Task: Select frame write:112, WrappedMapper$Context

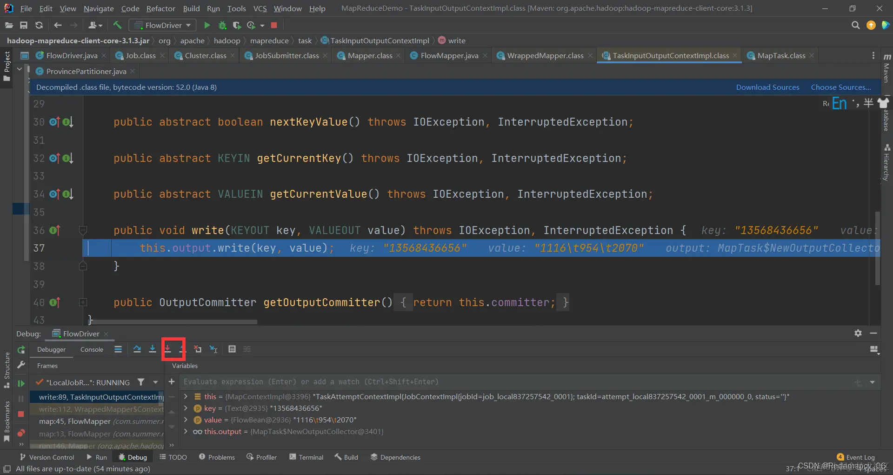Action: [97, 409]
